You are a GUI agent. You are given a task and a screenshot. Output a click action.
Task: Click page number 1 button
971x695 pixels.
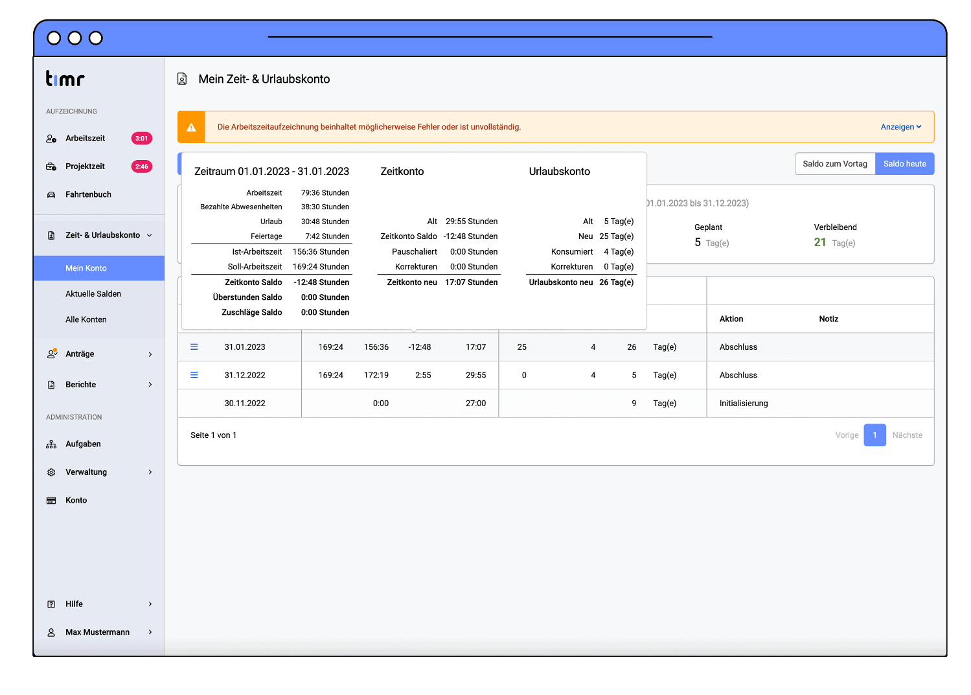coord(874,435)
